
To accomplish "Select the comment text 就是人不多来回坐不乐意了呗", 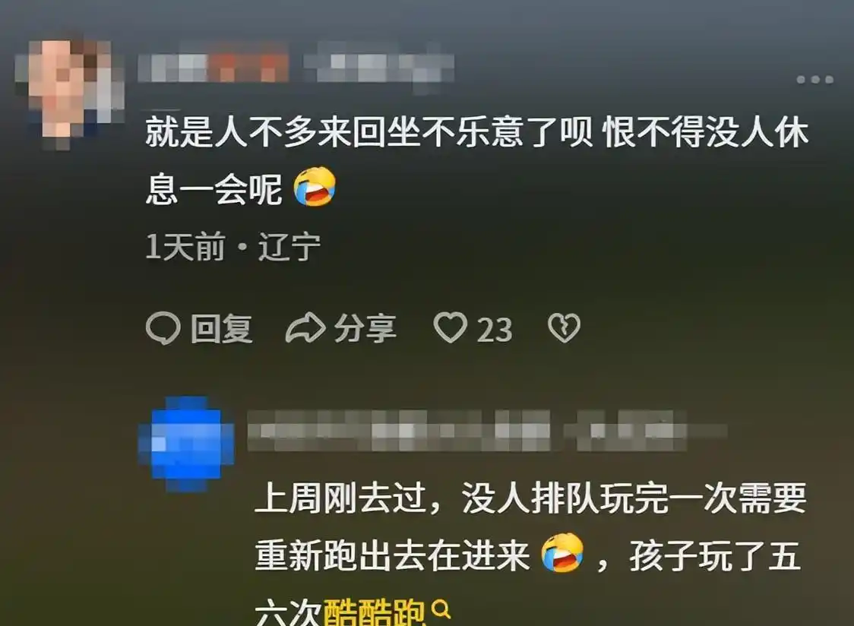I will click(x=369, y=132).
